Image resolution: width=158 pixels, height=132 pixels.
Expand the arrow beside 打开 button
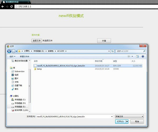[127, 121]
